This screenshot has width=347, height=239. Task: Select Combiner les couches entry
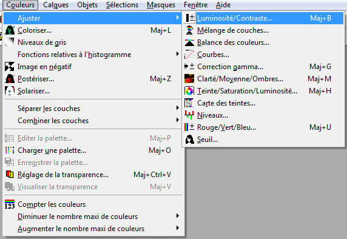pyautogui.click(x=93, y=121)
